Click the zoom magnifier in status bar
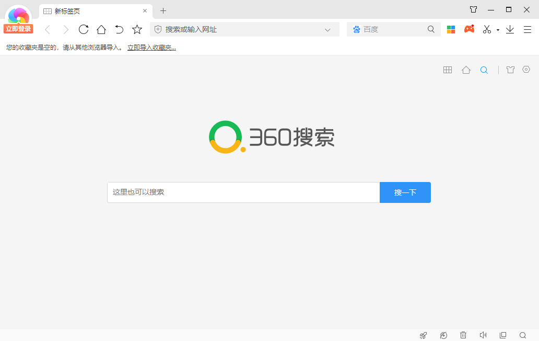Viewport: 539px width, 341px height. [523, 335]
